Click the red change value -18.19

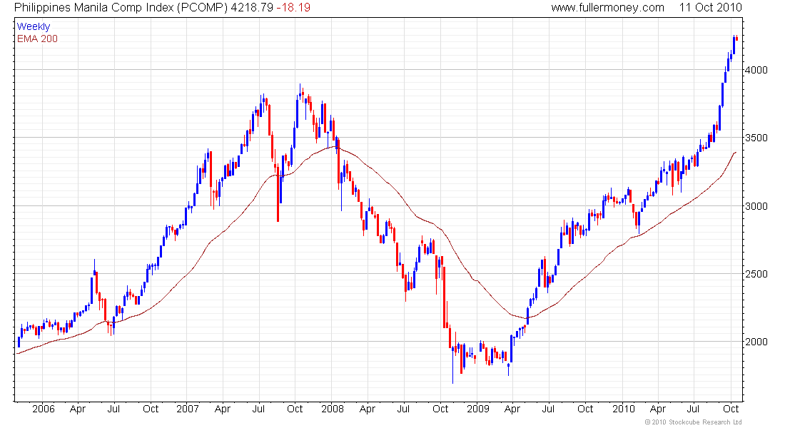tap(293, 8)
